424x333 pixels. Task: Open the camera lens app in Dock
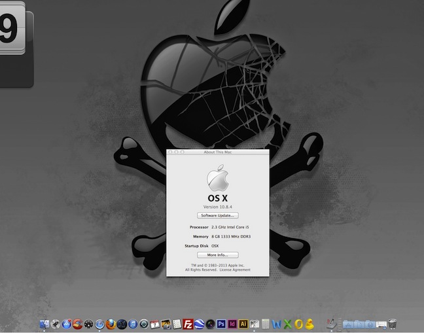click(210, 324)
